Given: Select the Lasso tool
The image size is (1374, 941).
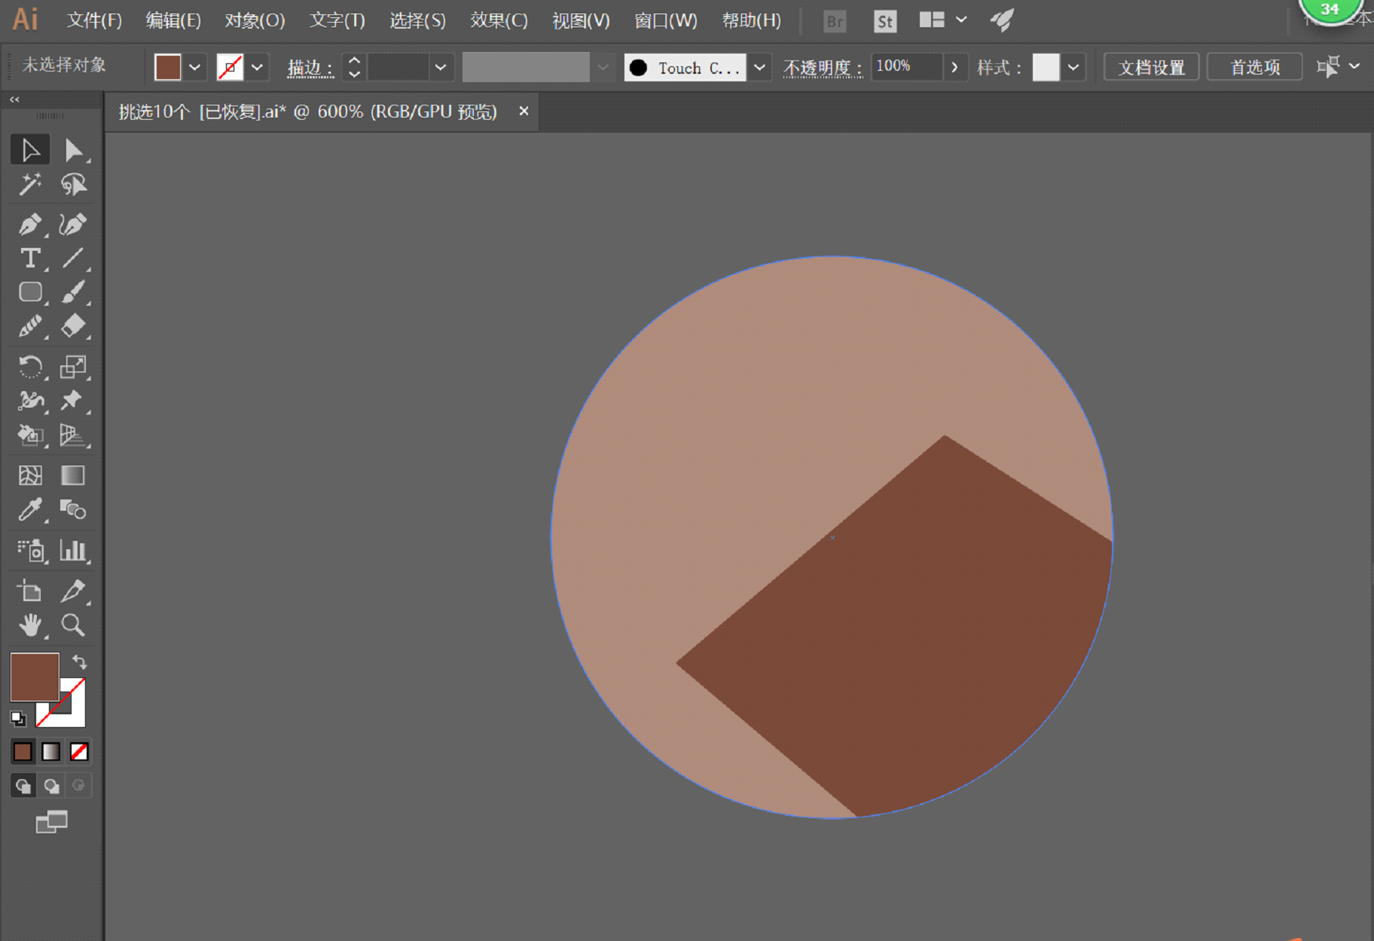Looking at the screenshot, I should click(73, 185).
